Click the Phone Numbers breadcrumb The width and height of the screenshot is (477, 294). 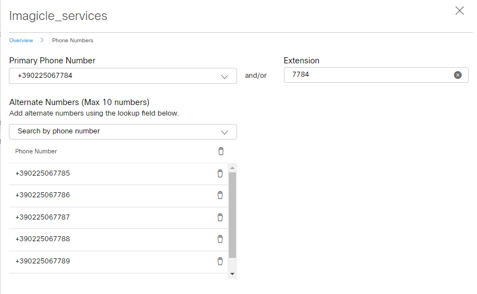[x=72, y=41]
